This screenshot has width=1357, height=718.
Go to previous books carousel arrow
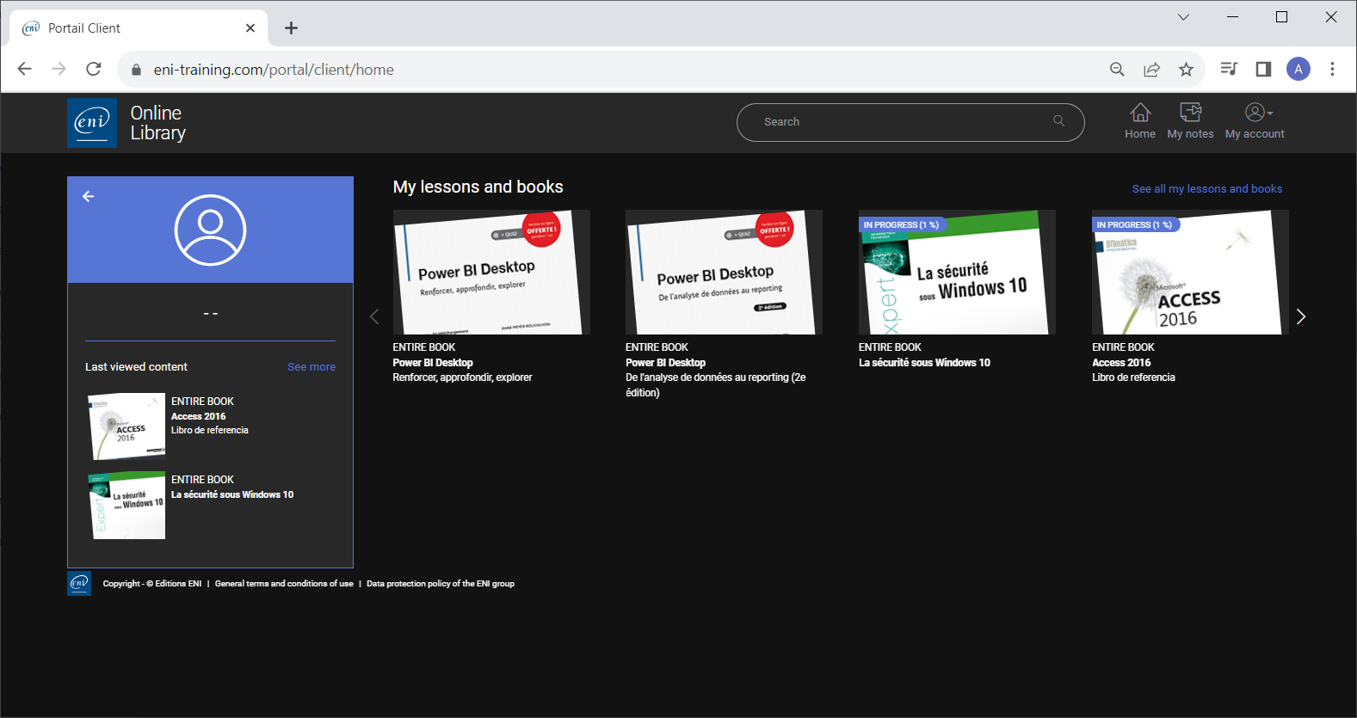tap(374, 316)
